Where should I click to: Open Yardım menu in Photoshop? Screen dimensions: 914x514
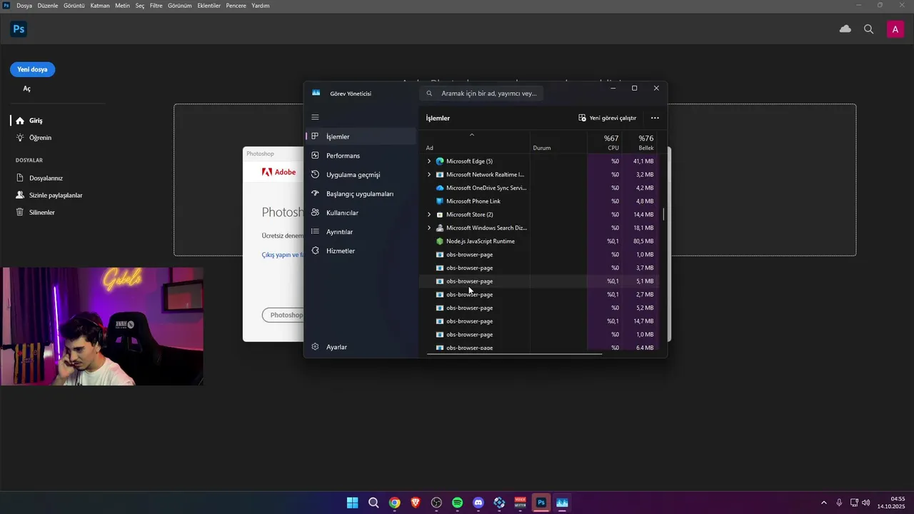coord(261,6)
